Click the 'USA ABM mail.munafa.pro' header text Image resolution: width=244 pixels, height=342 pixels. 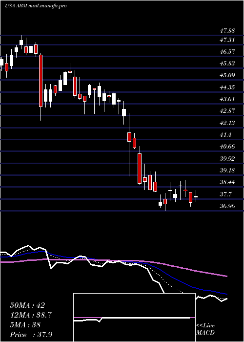click(36, 6)
